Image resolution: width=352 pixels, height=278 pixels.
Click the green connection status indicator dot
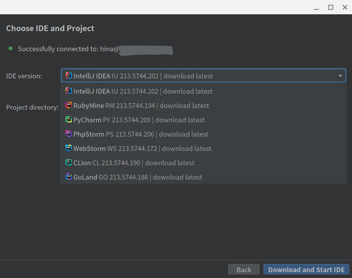coord(10,49)
